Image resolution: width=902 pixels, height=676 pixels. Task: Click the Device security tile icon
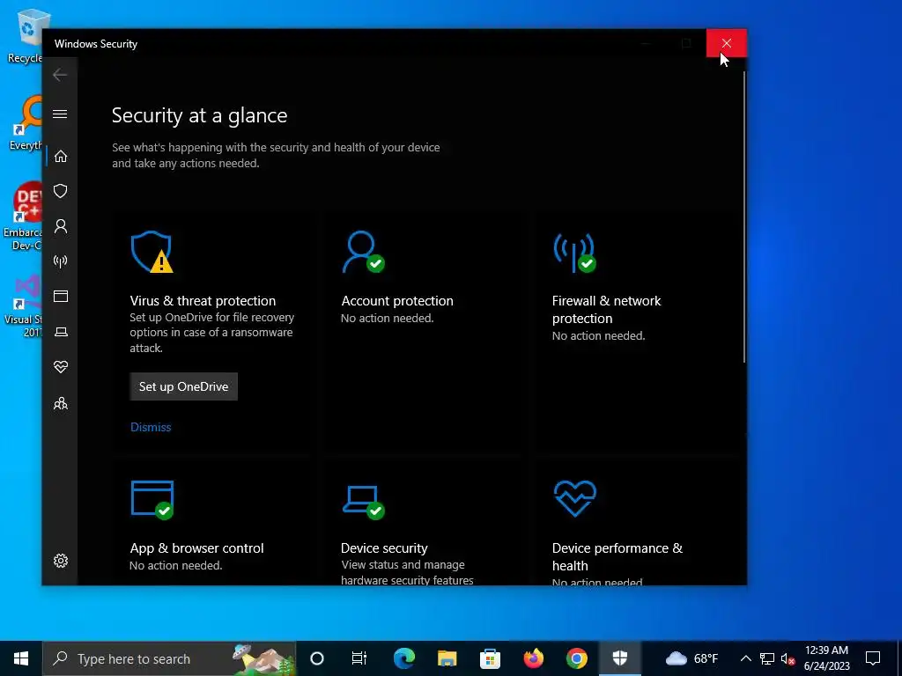363,502
